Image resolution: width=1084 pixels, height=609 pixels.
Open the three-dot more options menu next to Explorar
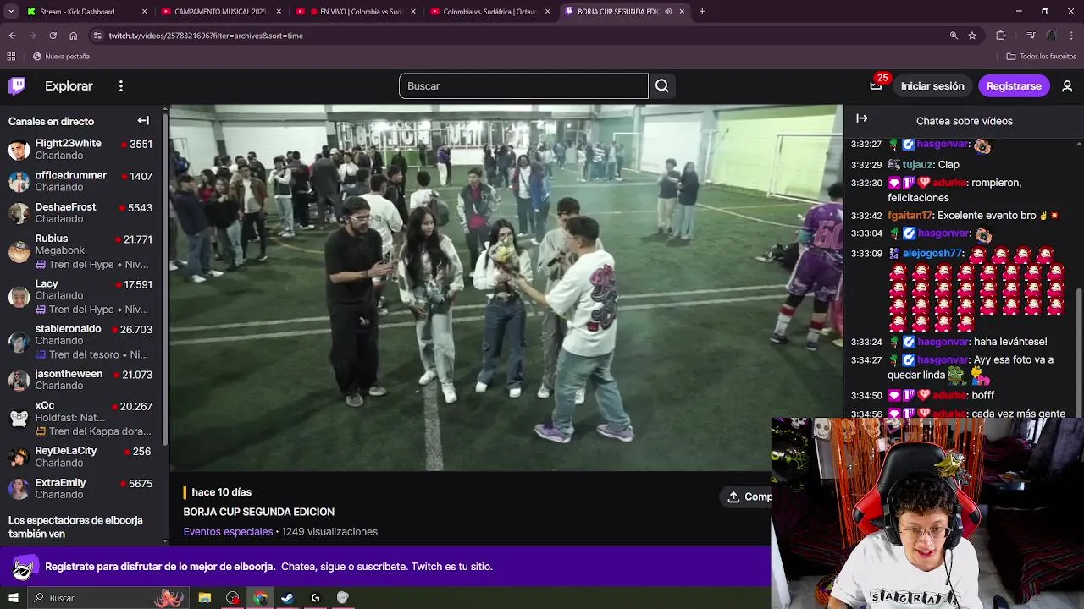tap(121, 86)
